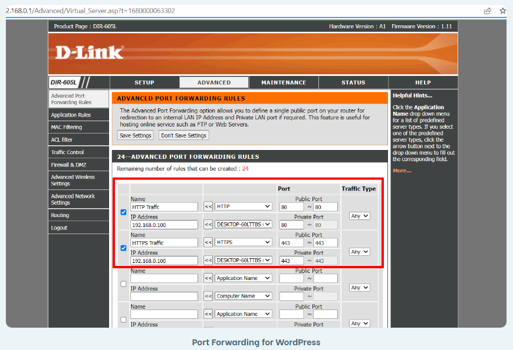
Task: Enable the fourth empty rule checkbox
Action: coord(123,320)
